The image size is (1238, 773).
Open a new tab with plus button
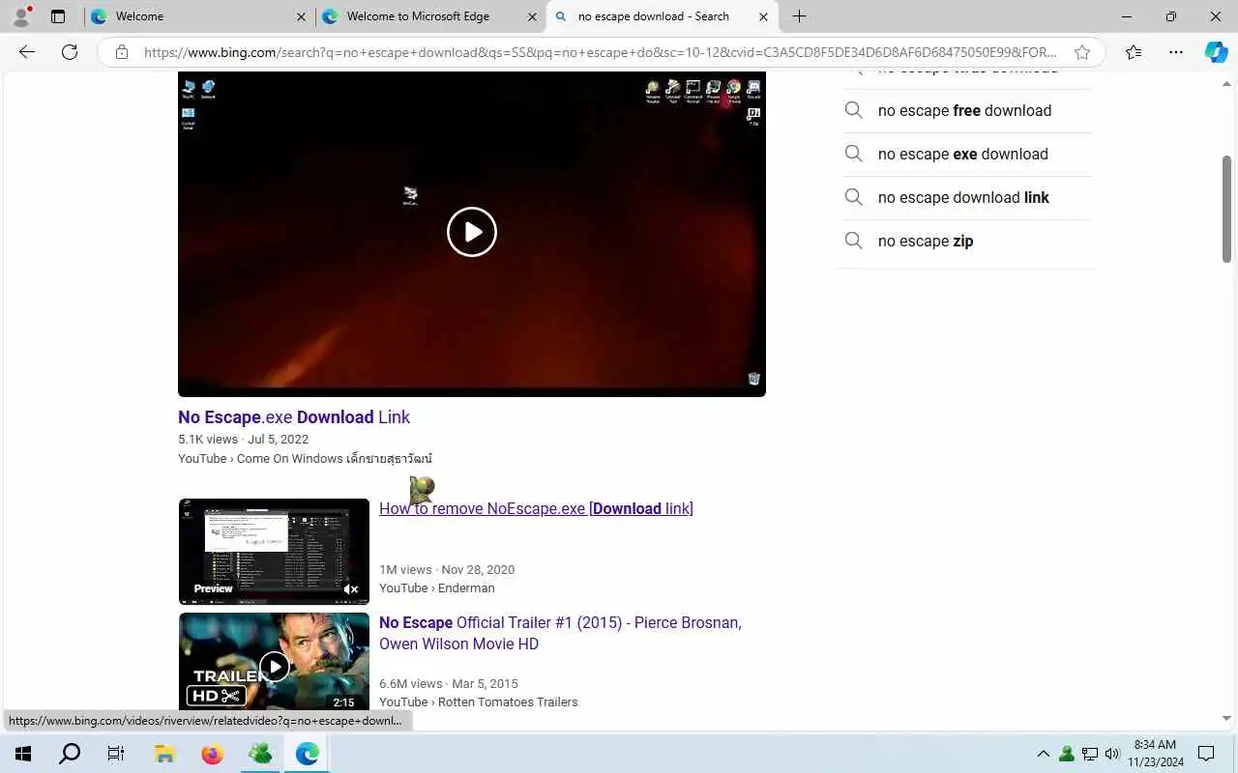799,16
